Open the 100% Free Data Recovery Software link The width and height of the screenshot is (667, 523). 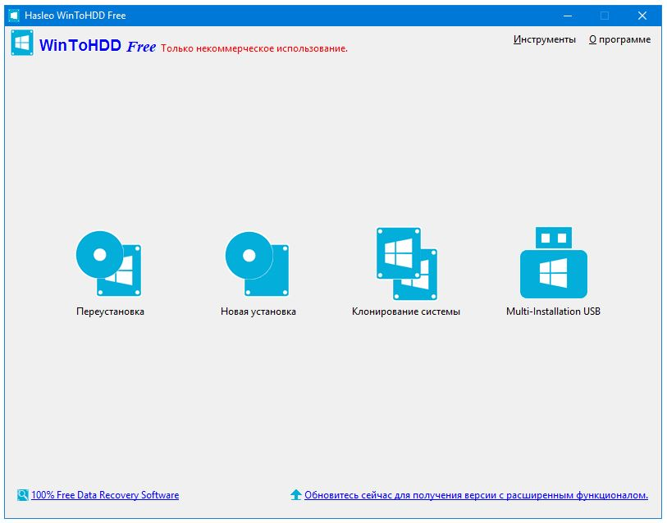[x=103, y=495]
